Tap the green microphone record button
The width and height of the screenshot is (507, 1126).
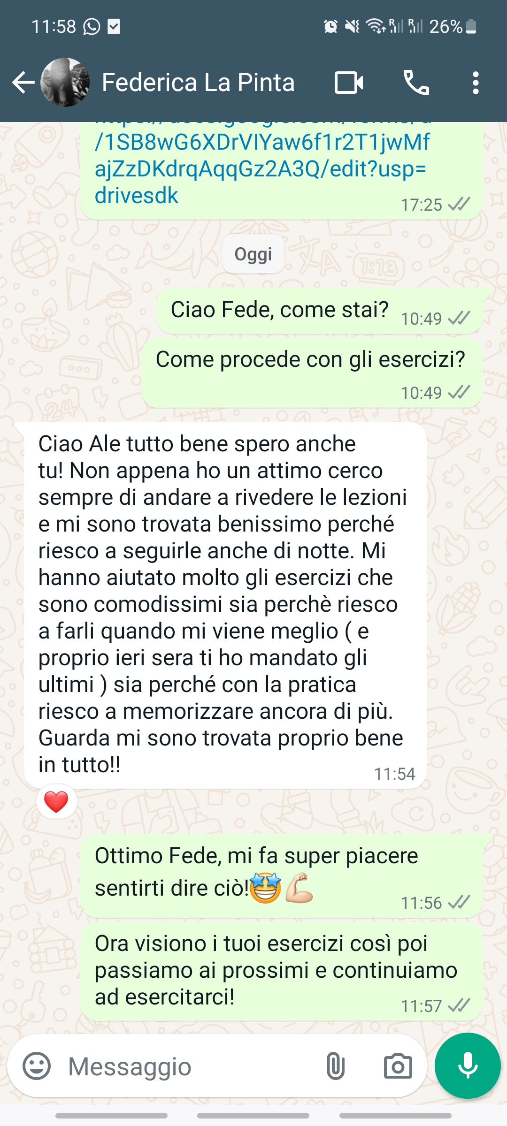click(x=468, y=1065)
